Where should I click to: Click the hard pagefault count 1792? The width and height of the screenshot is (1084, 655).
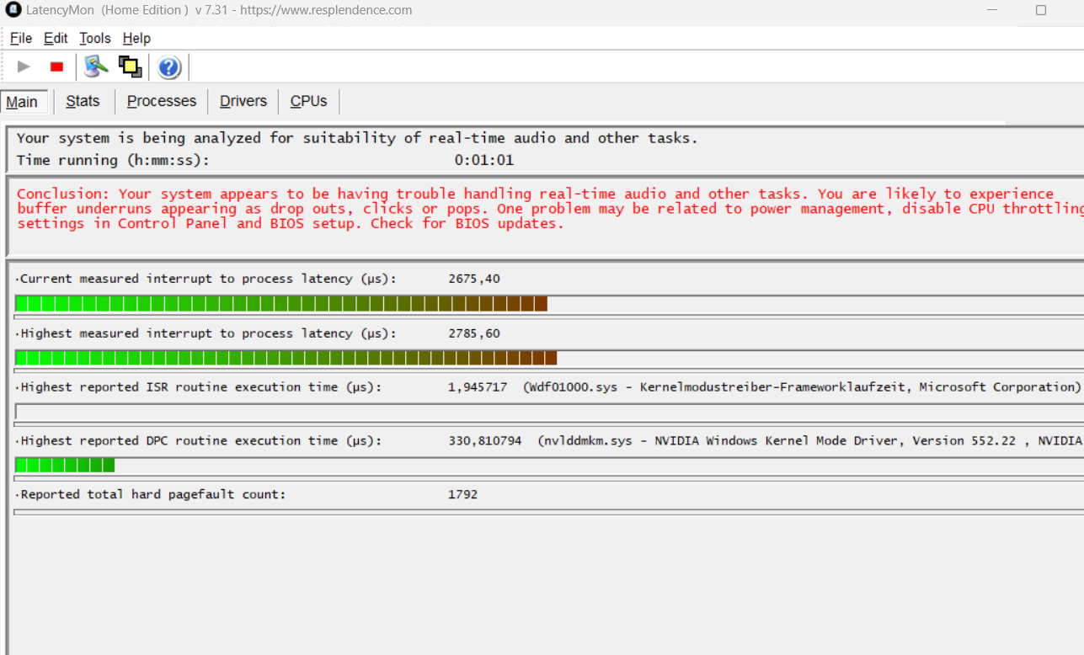coord(462,494)
